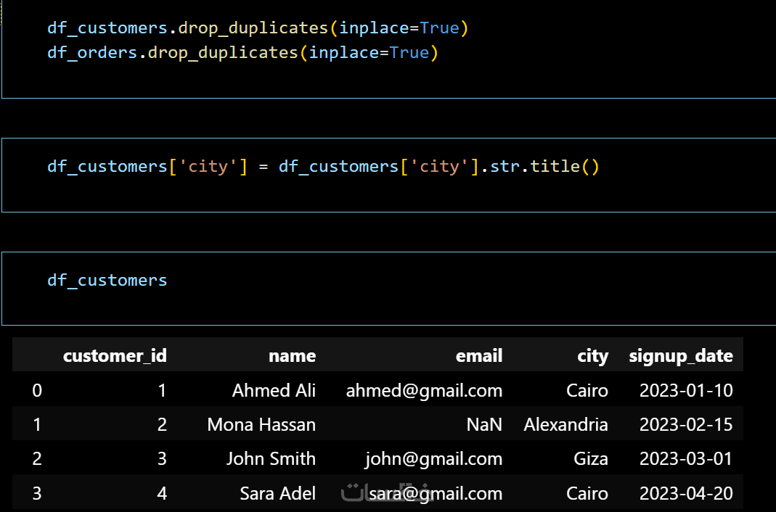Click the city column header
Viewport: 776px width, 512px height.
[x=592, y=356]
